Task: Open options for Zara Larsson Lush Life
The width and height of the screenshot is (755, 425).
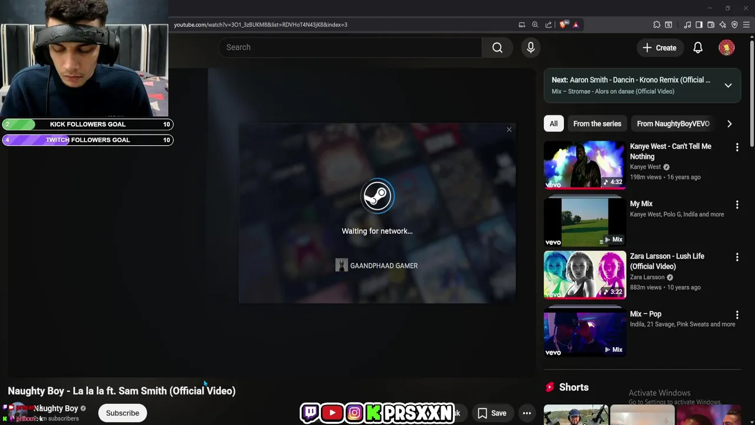Action: 737,257
